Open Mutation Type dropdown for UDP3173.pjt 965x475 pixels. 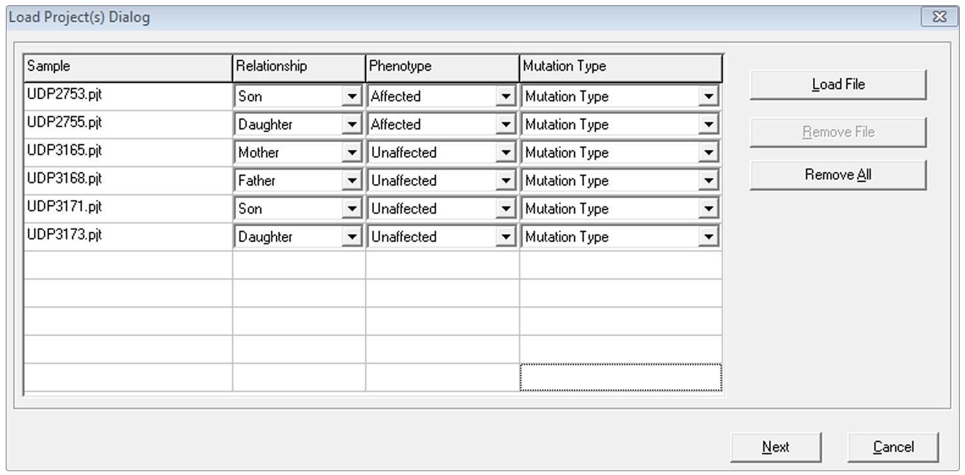(708, 238)
